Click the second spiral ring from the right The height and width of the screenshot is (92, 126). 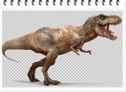click(111, 3)
